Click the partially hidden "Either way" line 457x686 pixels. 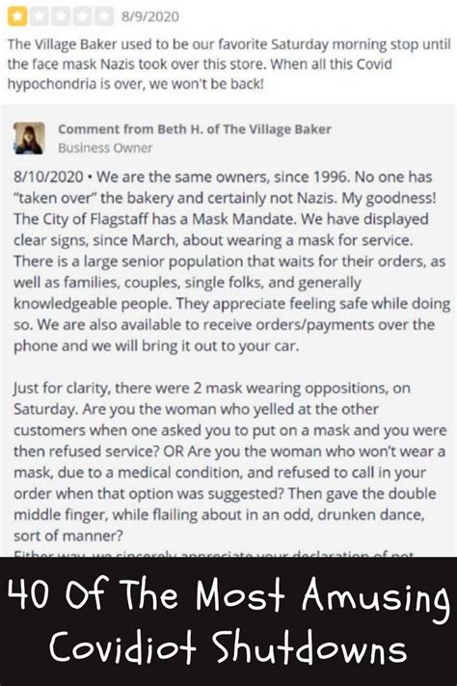(213, 554)
